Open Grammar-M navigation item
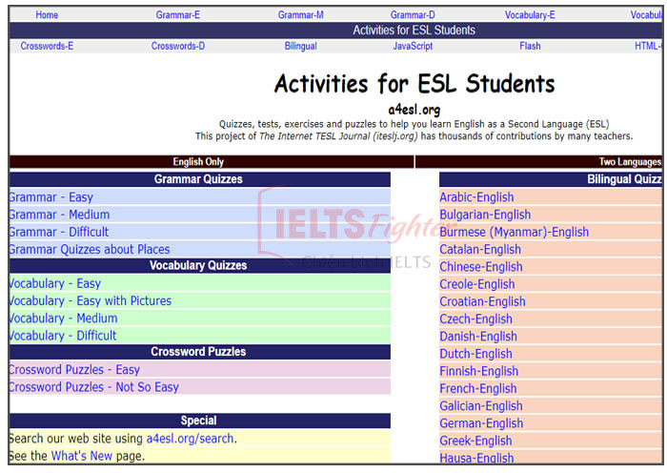Image resolution: width=667 pixels, height=473 pixels. [301, 15]
